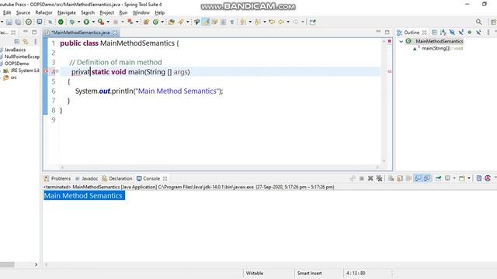Toggle Block Selection Mode toolbar icon
Image resolution: width=497 pixels, height=279 pixels.
click(223, 22)
